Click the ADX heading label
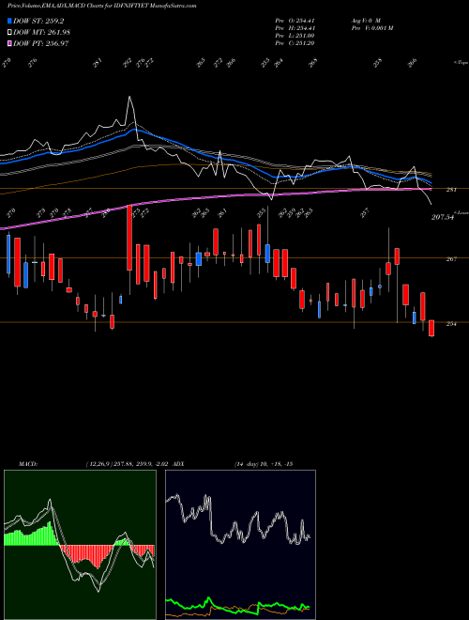469x620 pixels. tap(178, 464)
